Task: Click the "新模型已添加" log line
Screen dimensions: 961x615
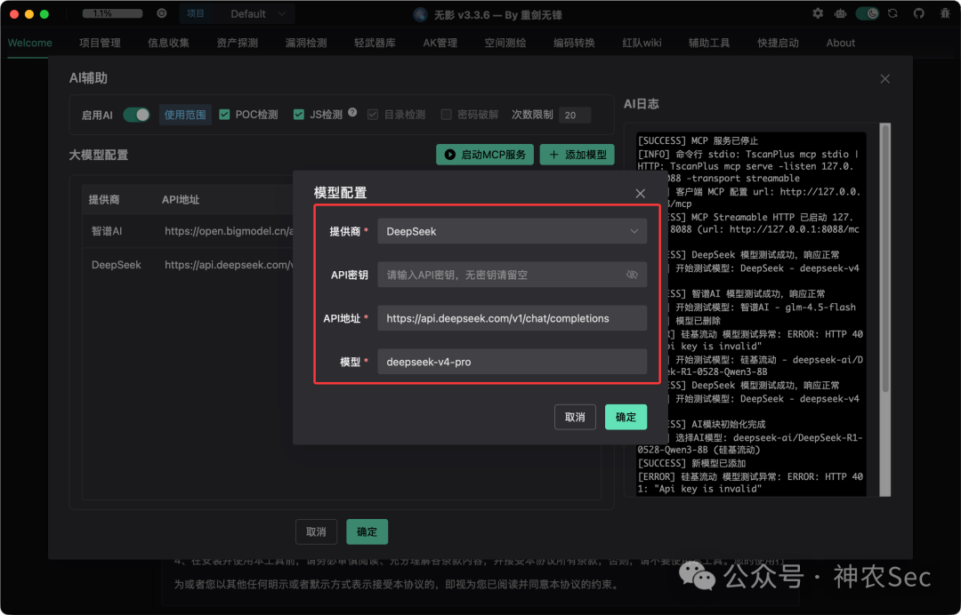Action: click(x=692, y=463)
